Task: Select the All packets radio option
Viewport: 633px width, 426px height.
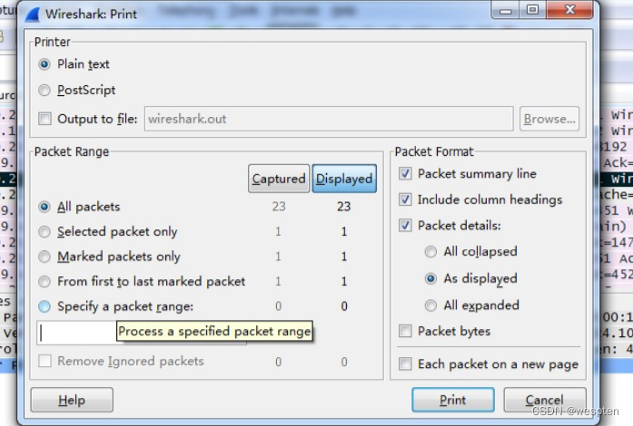Action: (x=44, y=207)
